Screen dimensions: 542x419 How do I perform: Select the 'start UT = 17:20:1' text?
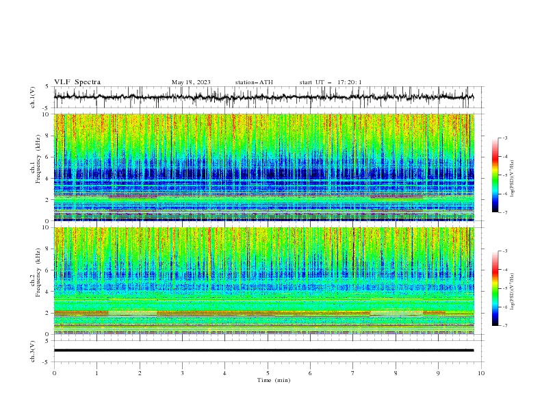331,82
